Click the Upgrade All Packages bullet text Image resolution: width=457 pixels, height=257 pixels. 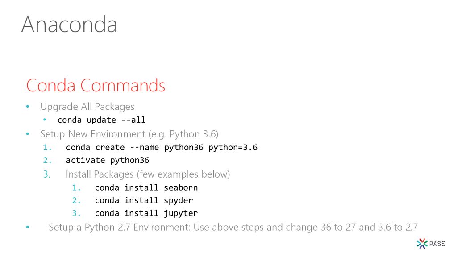(x=87, y=107)
